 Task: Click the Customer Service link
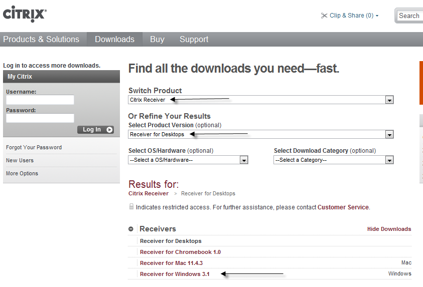click(x=343, y=207)
